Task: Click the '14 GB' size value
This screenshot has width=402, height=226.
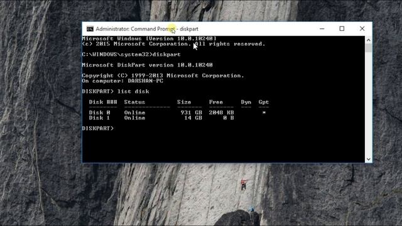Action: pyautogui.click(x=193, y=118)
